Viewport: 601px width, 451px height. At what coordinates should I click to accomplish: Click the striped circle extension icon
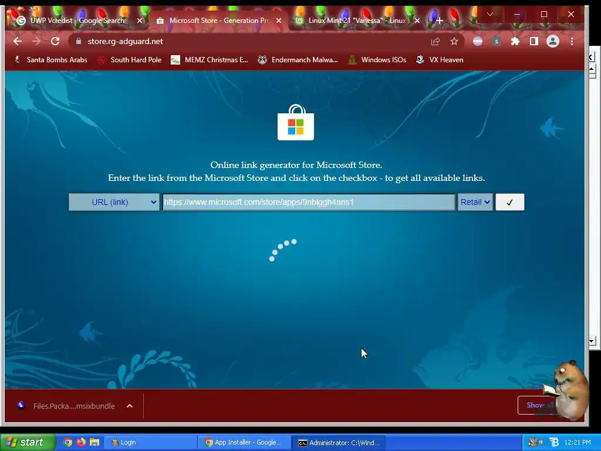[x=478, y=42]
